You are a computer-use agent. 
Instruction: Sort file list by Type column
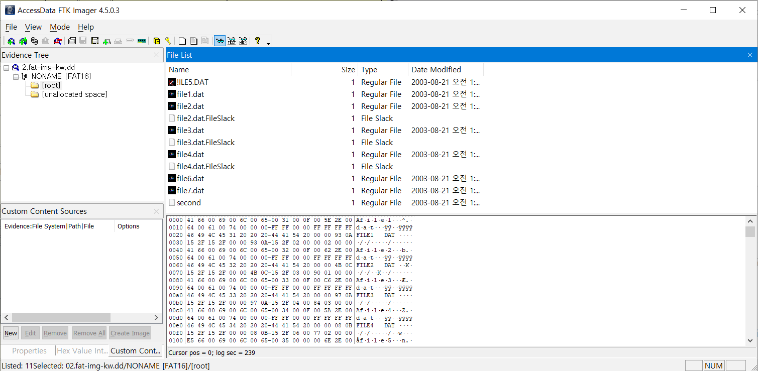pyautogui.click(x=383, y=70)
